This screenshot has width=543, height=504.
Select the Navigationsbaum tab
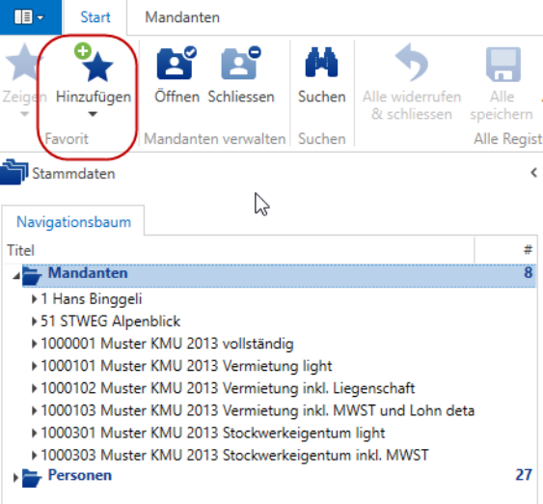tap(73, 222)
